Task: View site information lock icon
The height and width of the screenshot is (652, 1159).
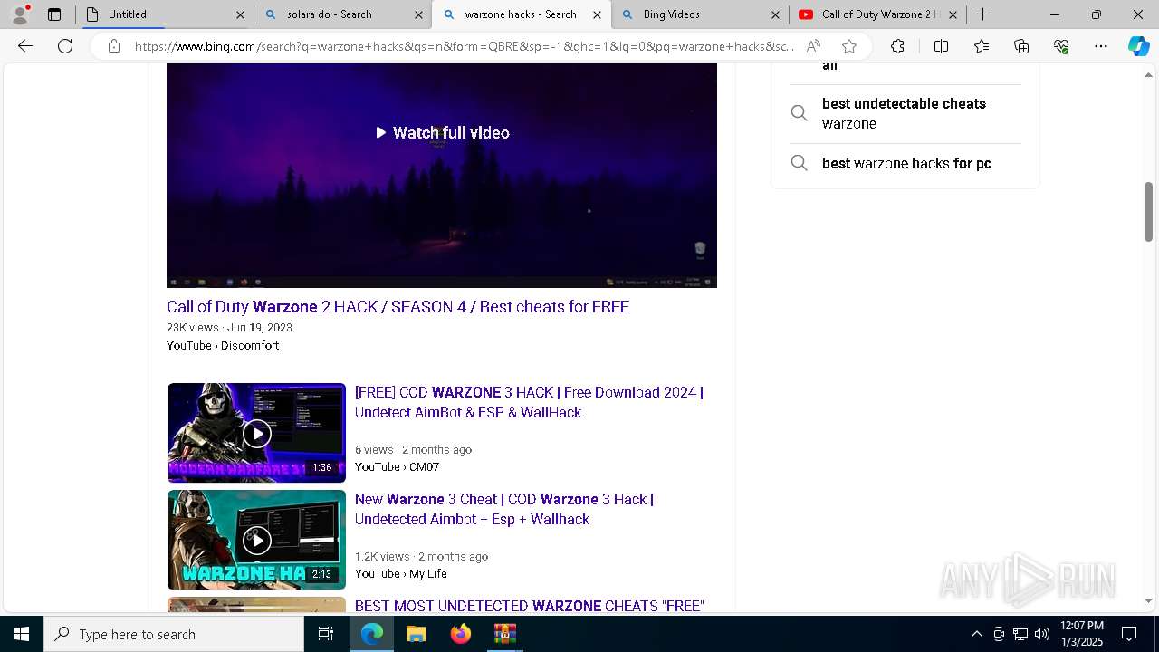Action: pos(114,46)
